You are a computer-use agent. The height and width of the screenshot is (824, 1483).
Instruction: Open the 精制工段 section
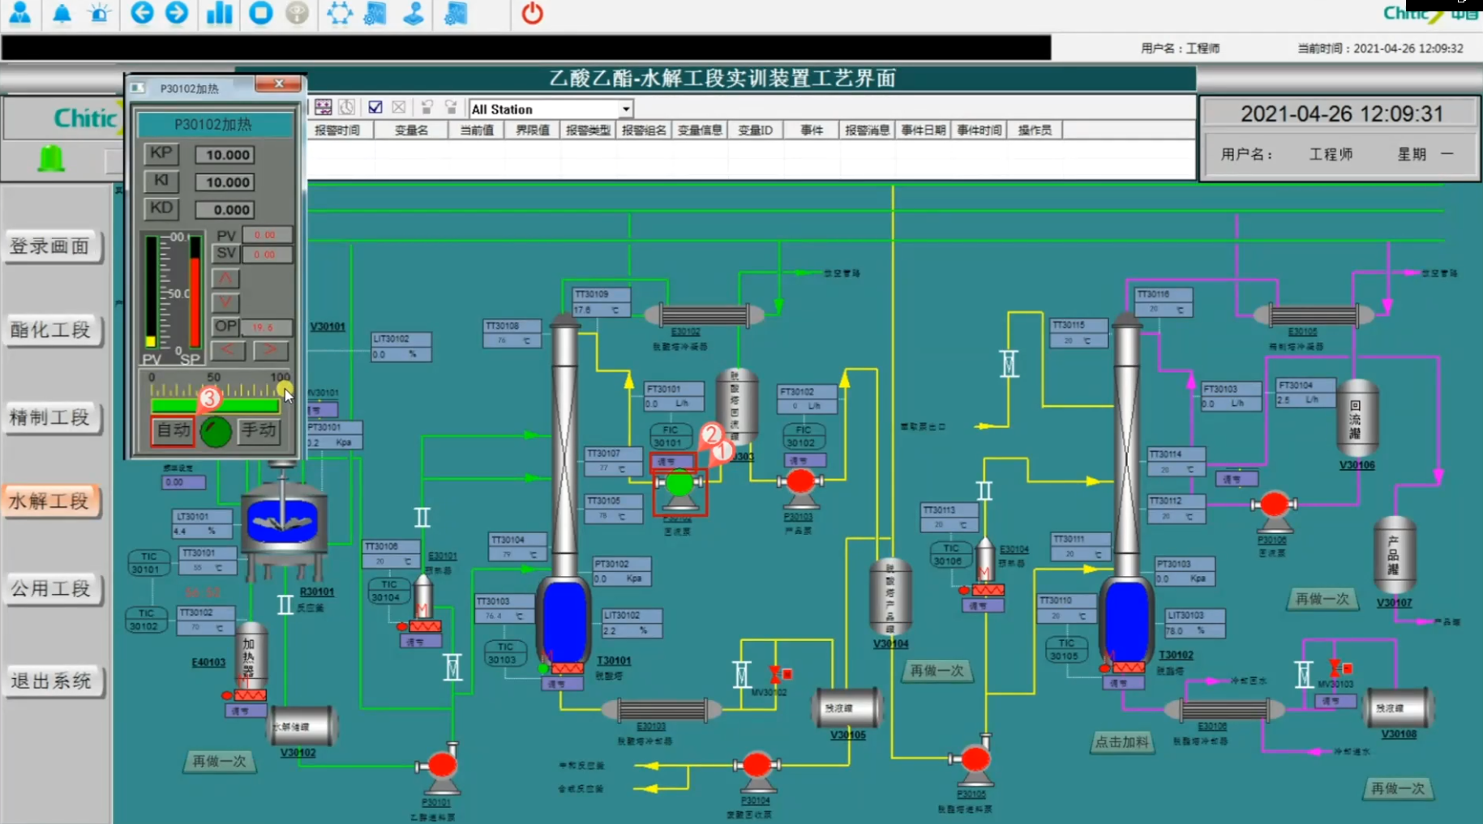(x=51, y=418)
